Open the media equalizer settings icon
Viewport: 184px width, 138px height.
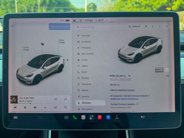click(55, 107)
